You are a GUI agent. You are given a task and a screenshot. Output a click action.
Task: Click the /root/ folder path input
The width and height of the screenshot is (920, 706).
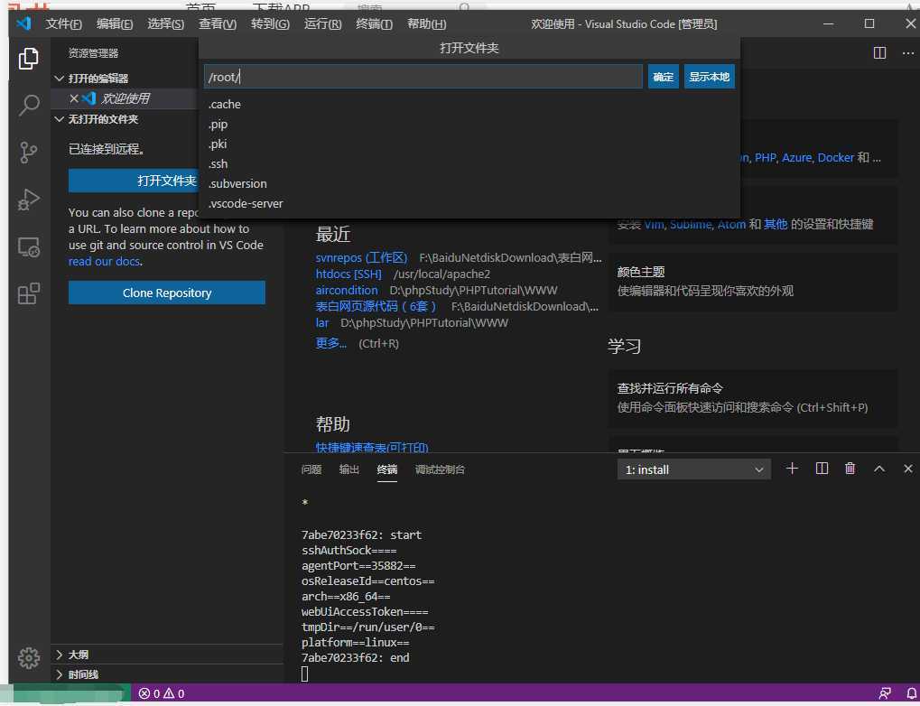(423, 77)
